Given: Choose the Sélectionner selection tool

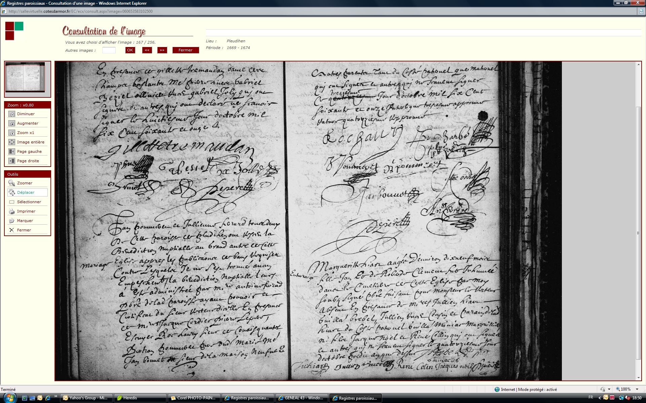Looking at the screenshot, I should 12,202.
